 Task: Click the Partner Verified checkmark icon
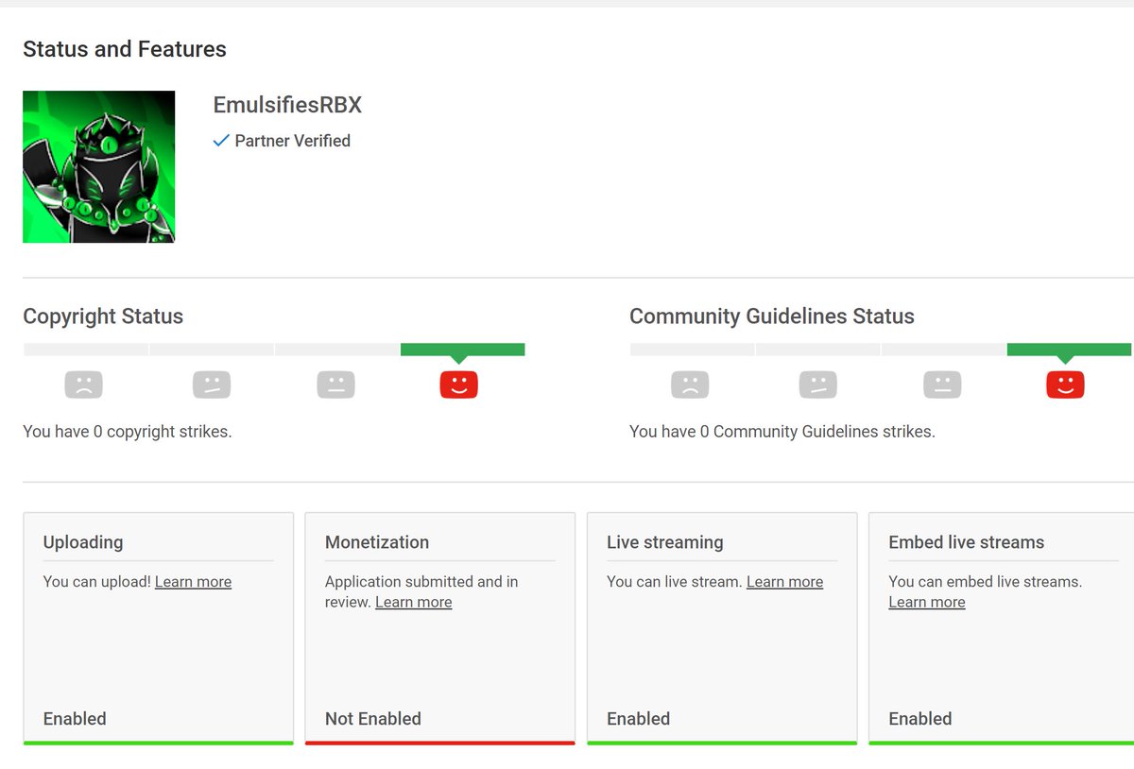click(221, 141)
